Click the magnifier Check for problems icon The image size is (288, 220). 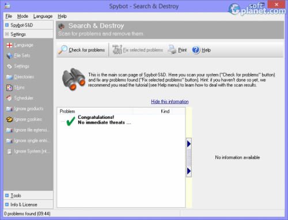(63, 50)
